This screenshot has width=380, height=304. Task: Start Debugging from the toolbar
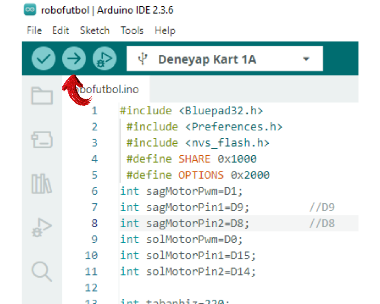[104, 59]
